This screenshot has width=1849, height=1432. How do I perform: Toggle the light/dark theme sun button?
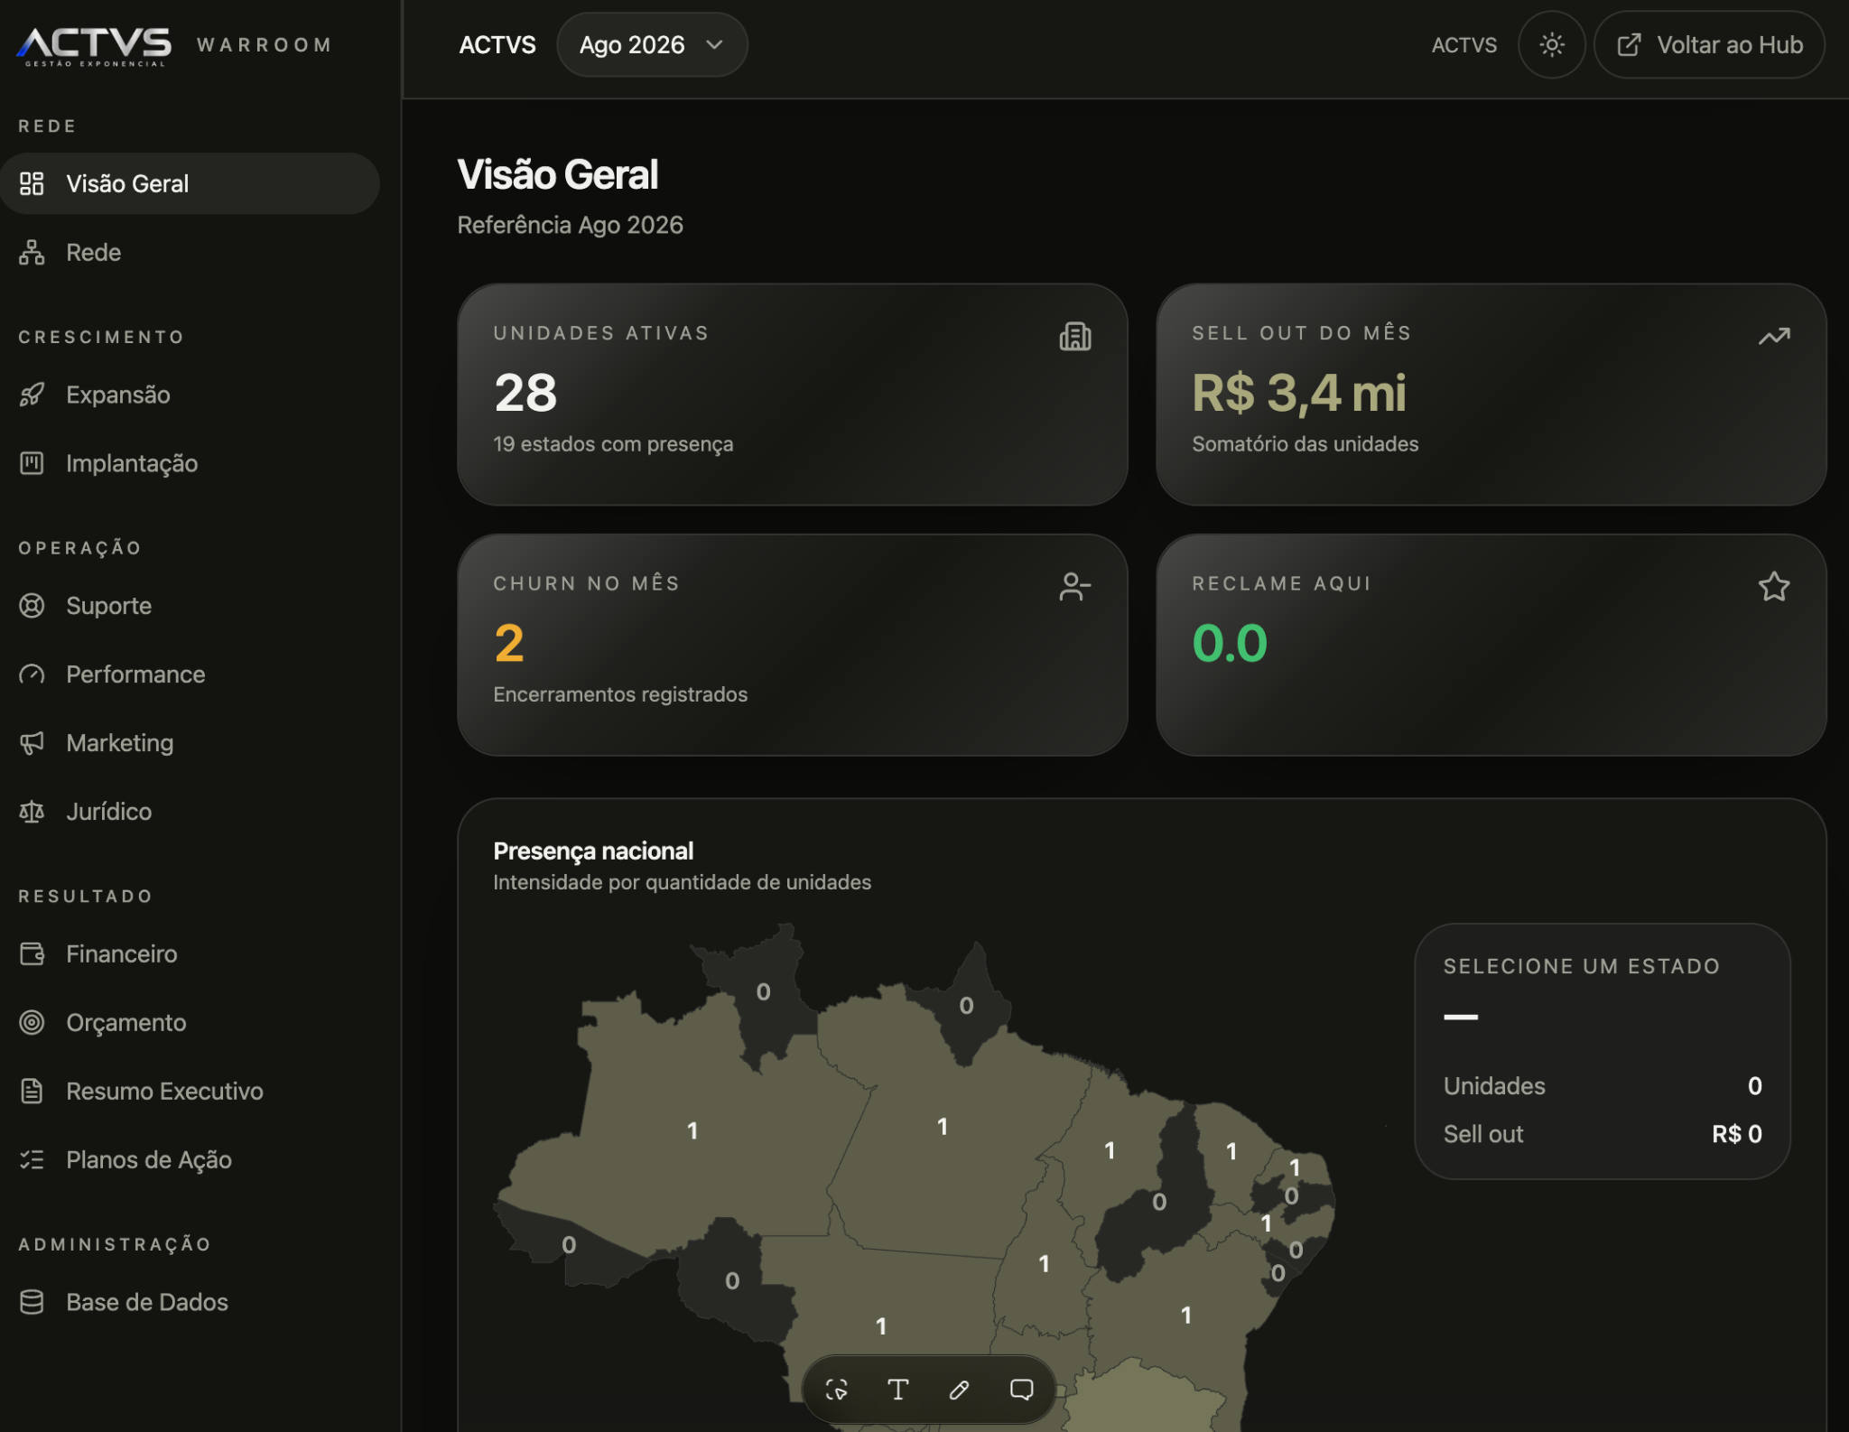[x=1551, y=45]
